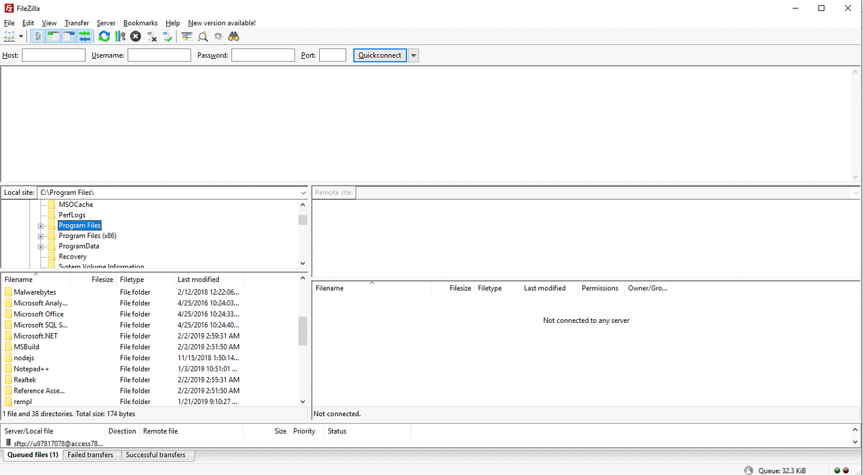863x475 pixels.
Task: Search files with the binoculars icon
Action: point(234,37)
